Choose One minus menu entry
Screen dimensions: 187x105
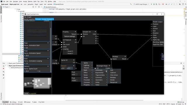114,75
